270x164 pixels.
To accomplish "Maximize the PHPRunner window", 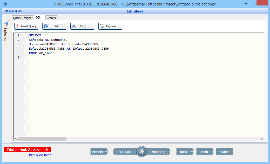I will [x=253, y=3].
